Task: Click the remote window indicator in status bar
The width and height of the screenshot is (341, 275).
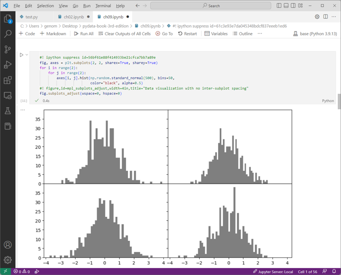Action: click(x=6, y=271)
